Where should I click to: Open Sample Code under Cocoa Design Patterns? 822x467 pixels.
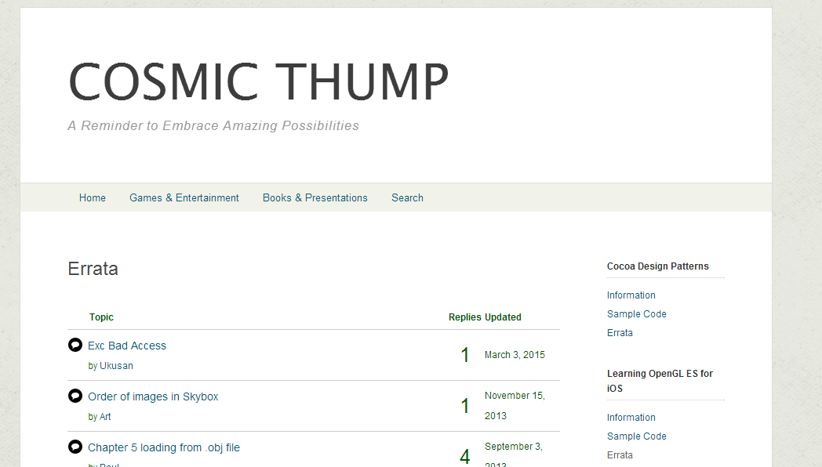(x=637, y=314)
